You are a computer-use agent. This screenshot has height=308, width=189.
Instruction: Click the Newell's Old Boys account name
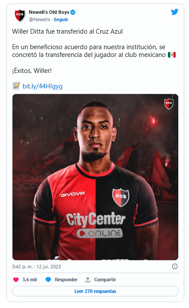pyautogui.click(x=49, y=12)
